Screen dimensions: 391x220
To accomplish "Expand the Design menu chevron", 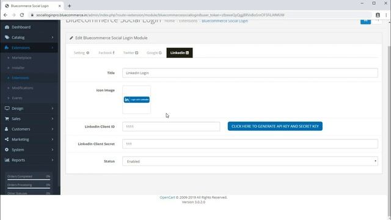I will [x=53, y=108].
